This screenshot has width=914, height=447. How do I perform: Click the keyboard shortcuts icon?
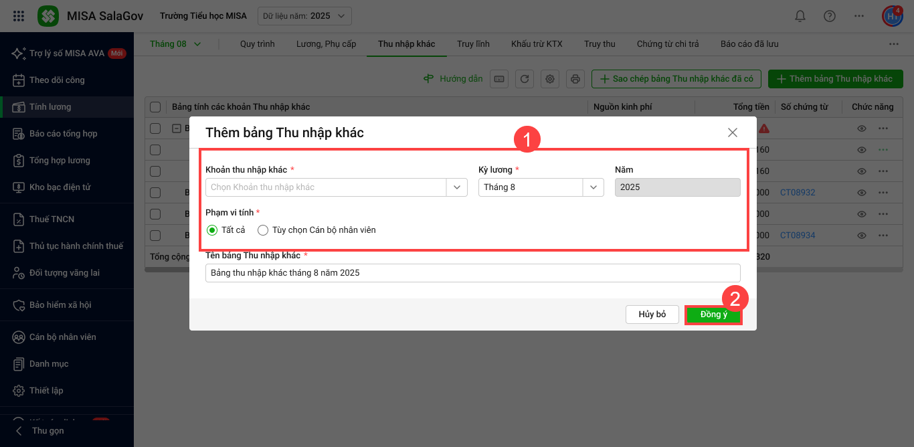tap(499, 79)
